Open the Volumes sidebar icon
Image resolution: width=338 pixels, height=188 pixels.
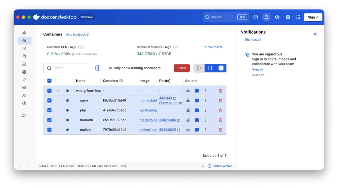[x=24, y=64]
